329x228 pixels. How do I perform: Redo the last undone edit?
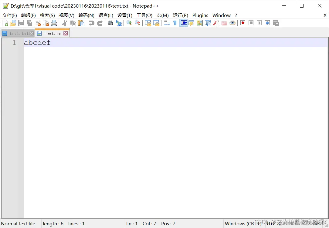(100, 23)
